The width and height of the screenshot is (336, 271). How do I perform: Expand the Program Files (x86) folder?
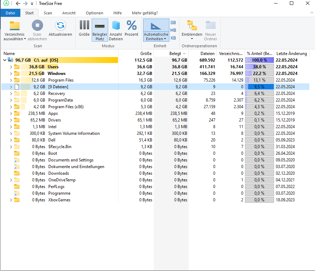(x=11, y=107)
